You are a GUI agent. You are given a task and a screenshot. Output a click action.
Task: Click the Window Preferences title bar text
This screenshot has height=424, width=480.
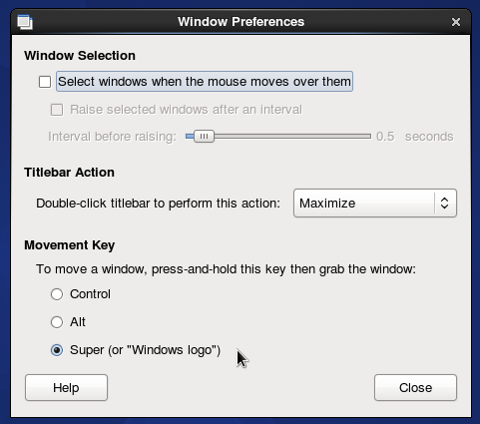tap(240, 22)
